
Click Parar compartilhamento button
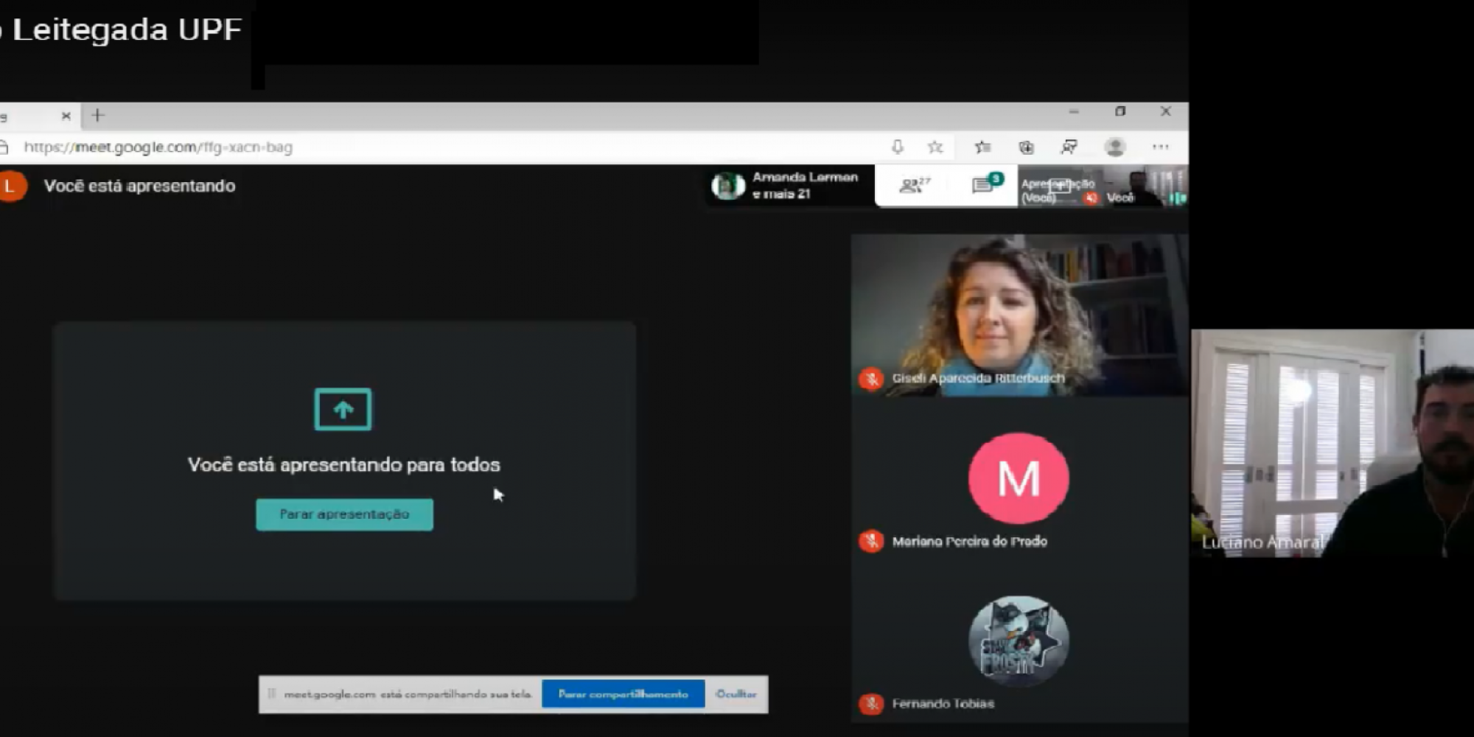coord(623,694)
